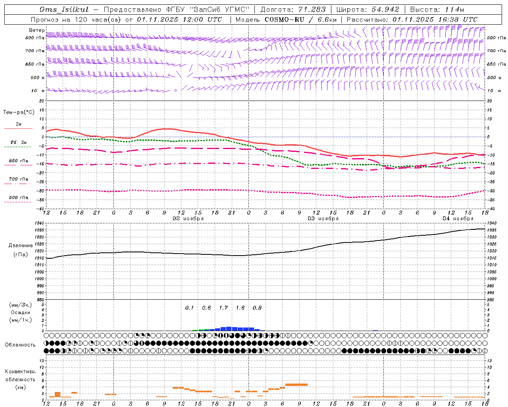
Task: Select the 850 гПа temperature legend entry
Action: 18,161
